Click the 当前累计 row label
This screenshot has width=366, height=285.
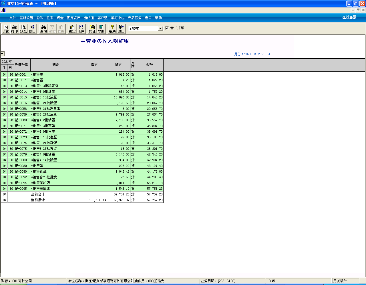38,200
